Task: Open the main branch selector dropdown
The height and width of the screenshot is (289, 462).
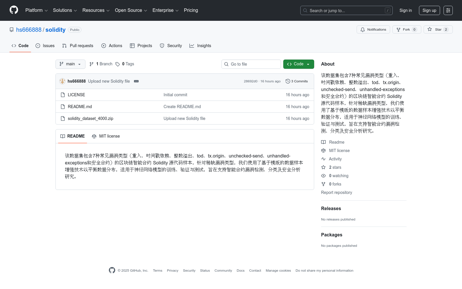Action: (70, 64)
